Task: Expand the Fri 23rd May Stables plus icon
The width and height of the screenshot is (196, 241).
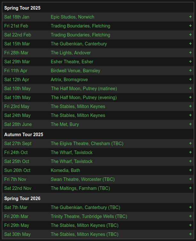Action: (x=190, y=106)
